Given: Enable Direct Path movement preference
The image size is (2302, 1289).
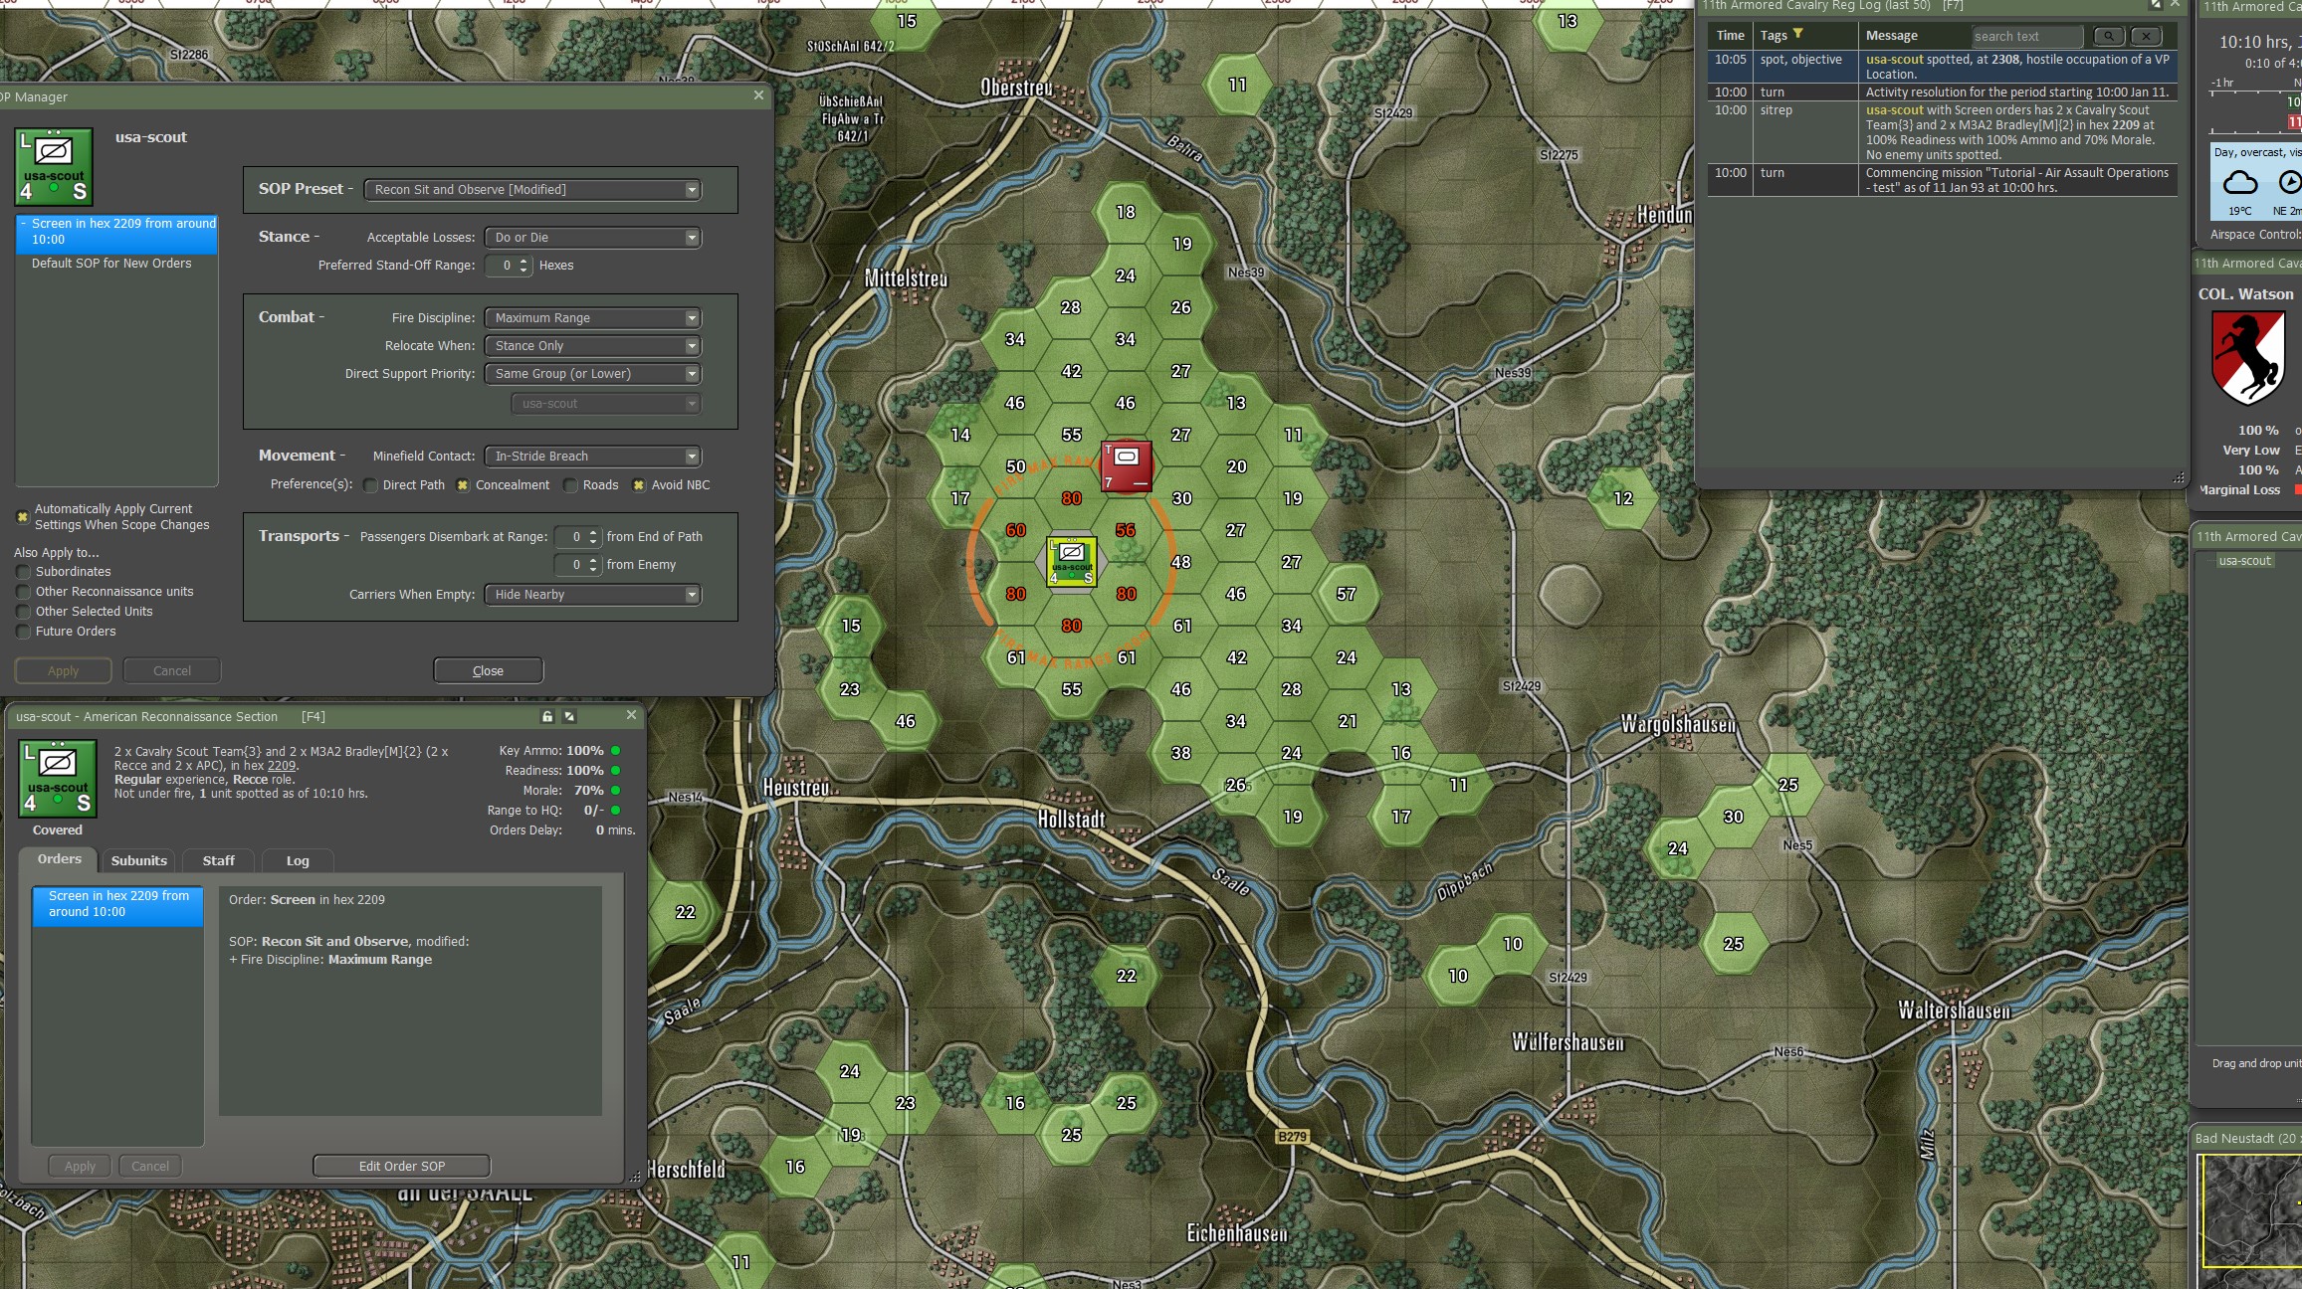Looking at the screenshot, I should click(371, 485).
